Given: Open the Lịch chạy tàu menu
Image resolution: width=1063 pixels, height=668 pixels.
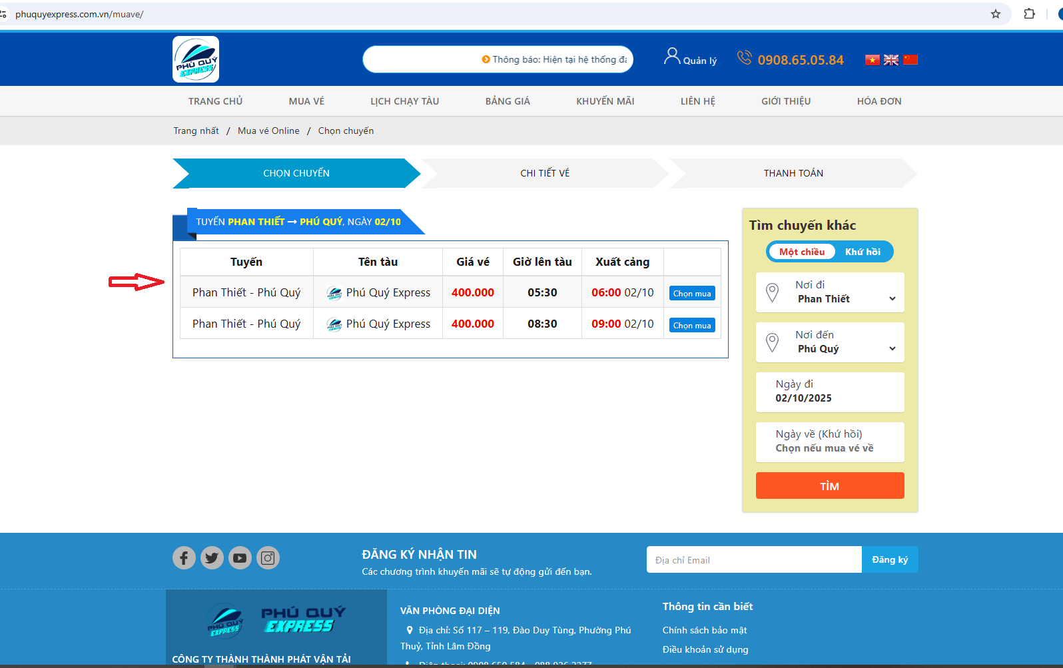Looking at the screenshot, I should click(404, 101).
